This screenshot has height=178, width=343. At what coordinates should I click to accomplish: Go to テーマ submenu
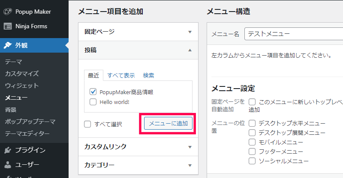pyautogui.click(x=13, y=62)
